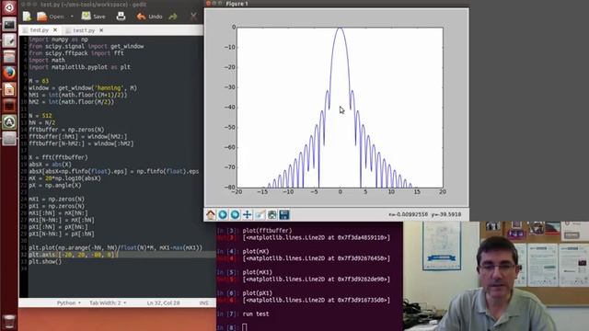
Task: Open the Trash at the launcher bottom
Action: pos(9,322)
